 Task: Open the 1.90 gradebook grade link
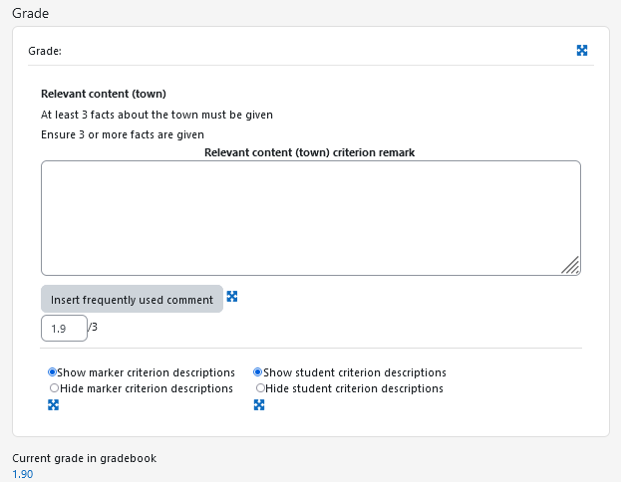(23, 474)
